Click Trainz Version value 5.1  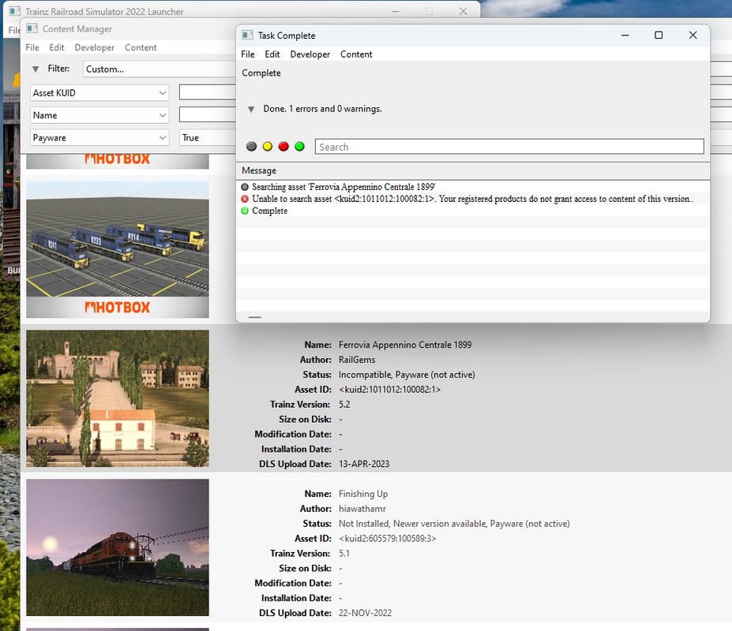[x=344, y=554]
